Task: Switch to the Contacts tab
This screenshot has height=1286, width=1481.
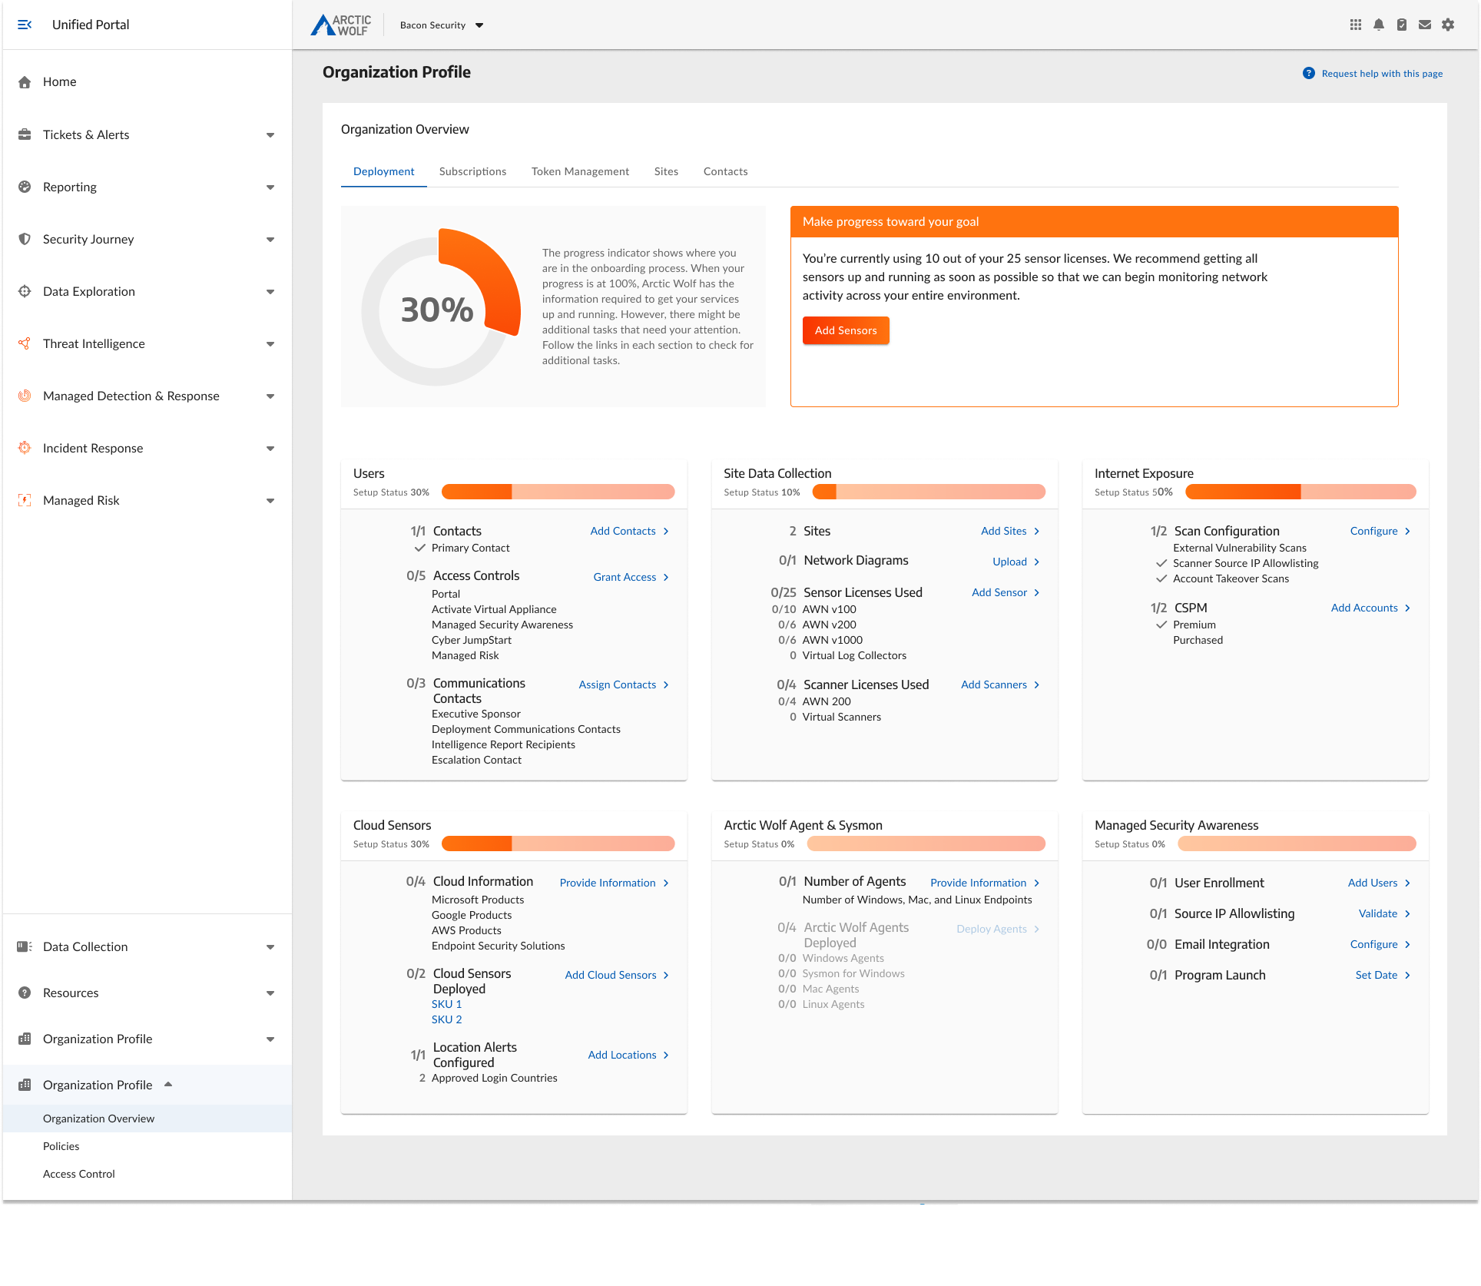Action: click(725, 171)
